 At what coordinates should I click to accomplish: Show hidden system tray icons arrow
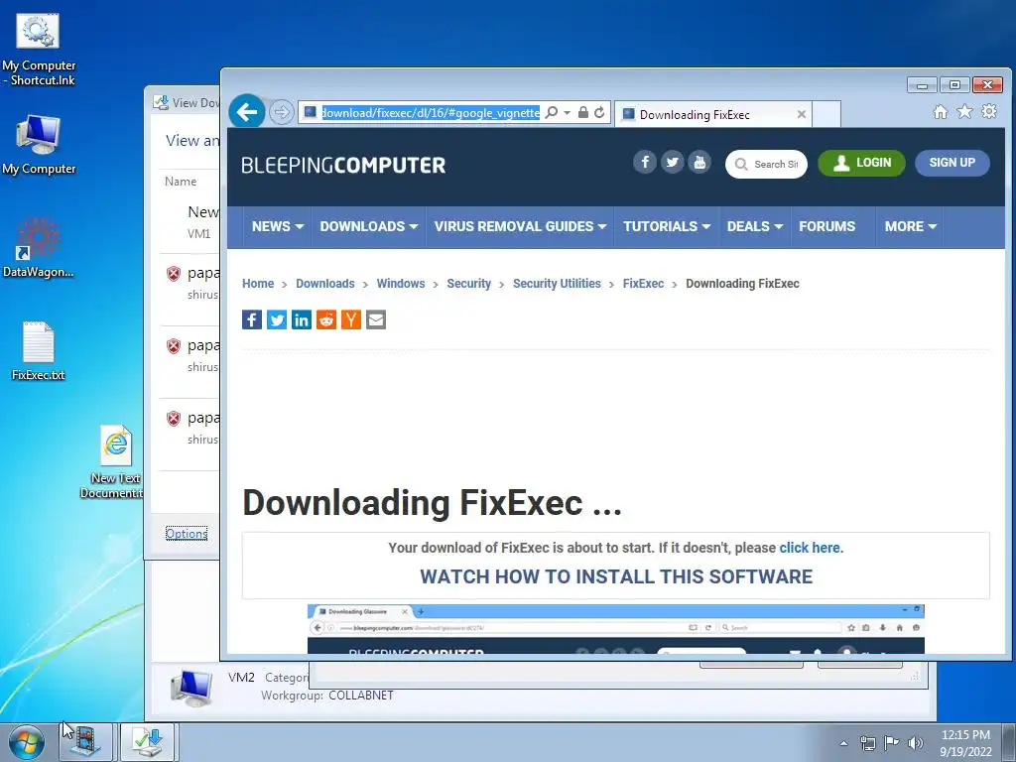pyautogui.click(x=843, y=743)
